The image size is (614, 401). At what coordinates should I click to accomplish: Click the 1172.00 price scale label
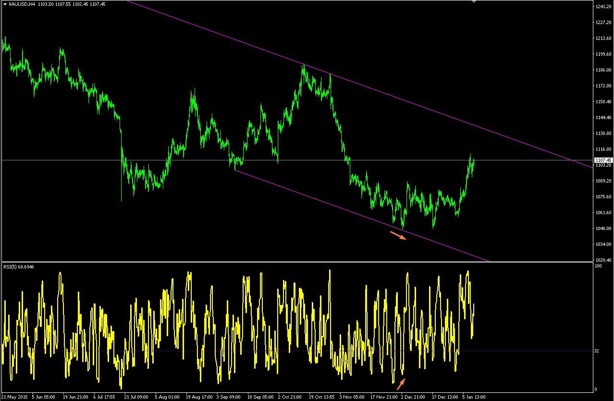pos(603,86)
